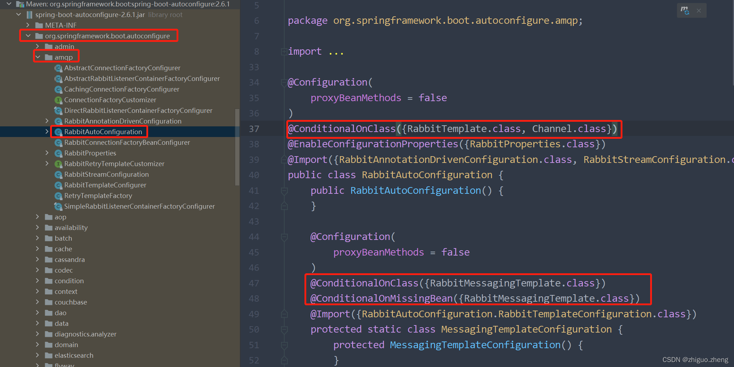Click the project tree vertical scrollbar
This screenshot has height=367, width=734.
point(237,147)
